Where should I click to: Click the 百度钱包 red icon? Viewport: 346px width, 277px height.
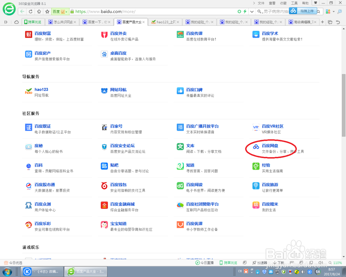click(x=104, y=186)
